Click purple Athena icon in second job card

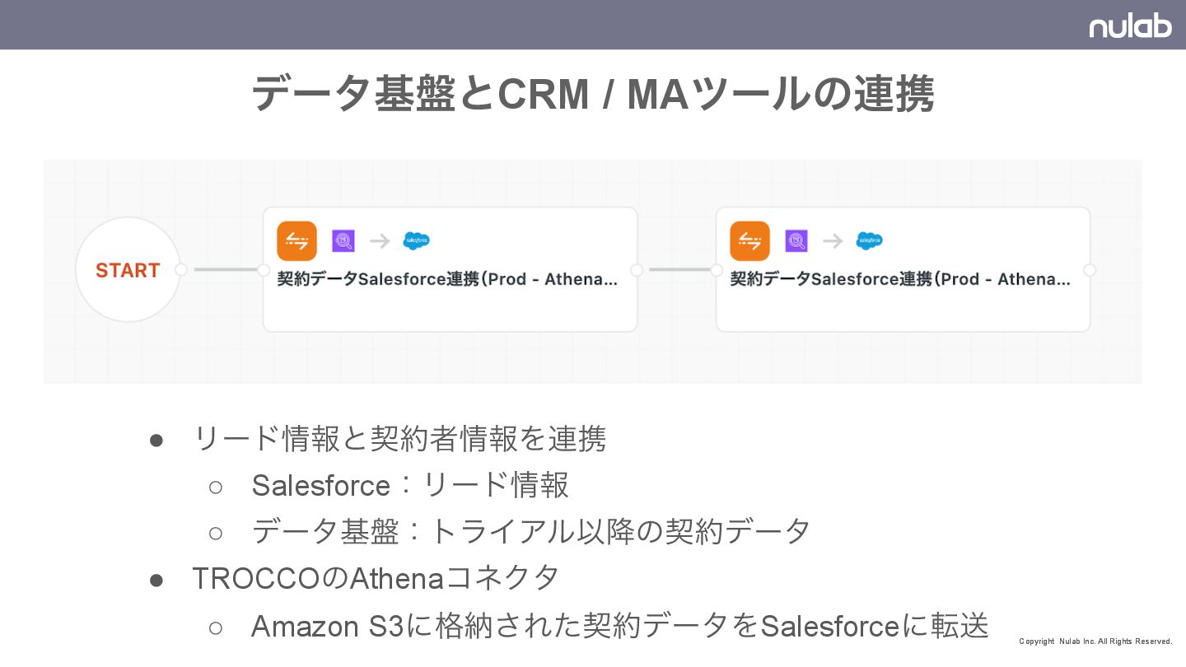796,240
